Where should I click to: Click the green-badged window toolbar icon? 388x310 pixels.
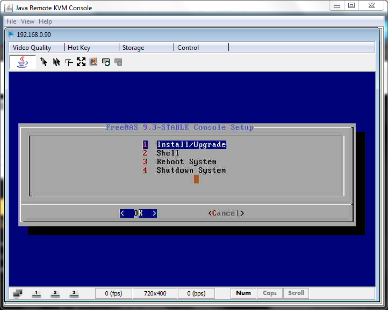pos(106,62)
